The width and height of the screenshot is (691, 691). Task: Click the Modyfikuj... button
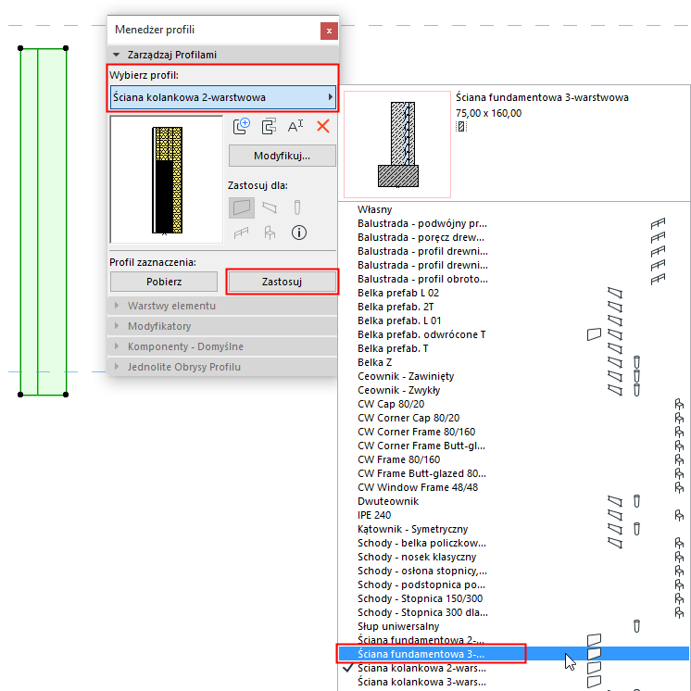[x=282, y=156]
